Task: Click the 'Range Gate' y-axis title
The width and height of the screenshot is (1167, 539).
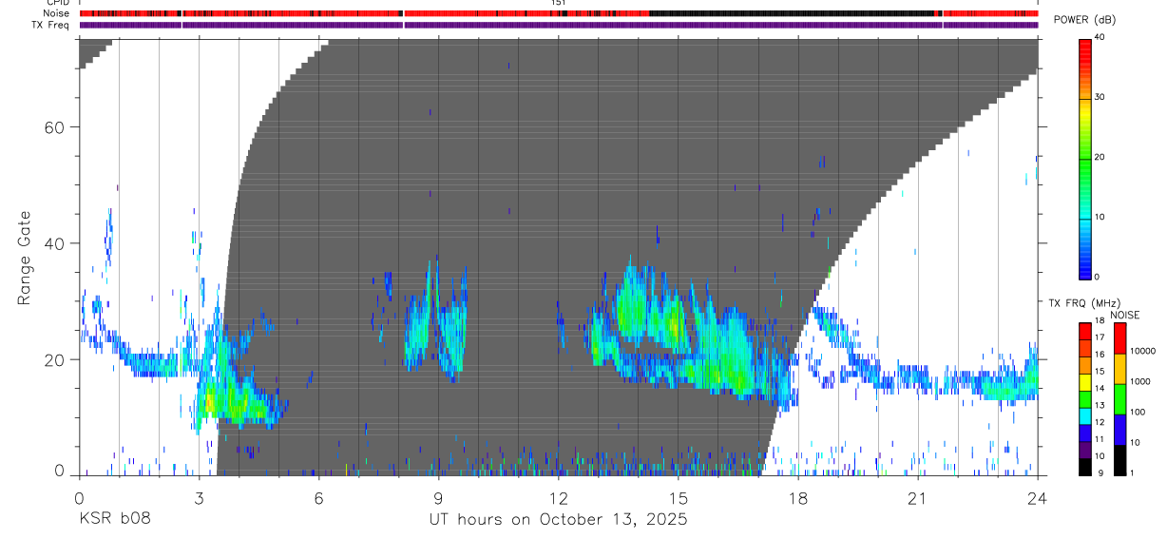Action: point(25,258)
